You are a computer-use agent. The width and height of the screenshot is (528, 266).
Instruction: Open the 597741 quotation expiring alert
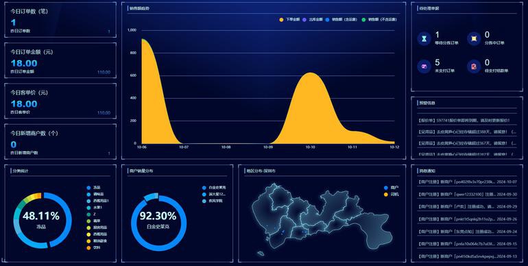pyautogui.click(x=467, y=120)
